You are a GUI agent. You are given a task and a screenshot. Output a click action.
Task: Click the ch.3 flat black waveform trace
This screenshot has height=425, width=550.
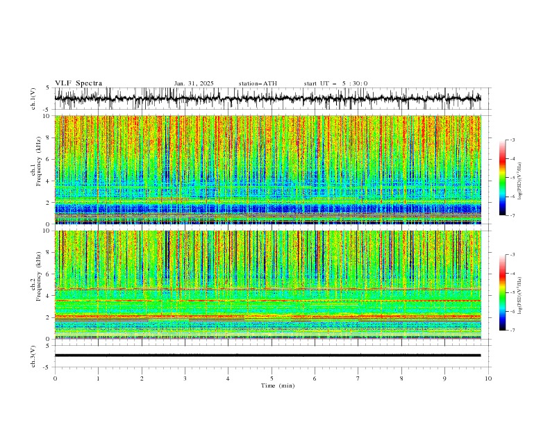(267, 356)
